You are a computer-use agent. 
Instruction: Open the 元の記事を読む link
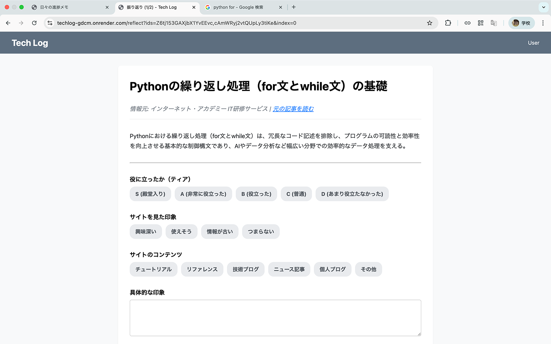(293, 109)
